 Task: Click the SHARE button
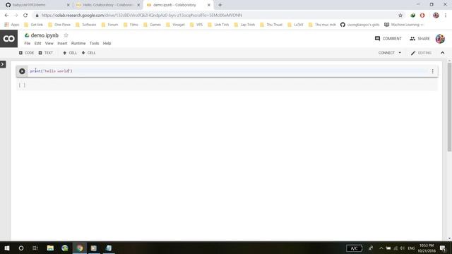click(x=420, y=39)
